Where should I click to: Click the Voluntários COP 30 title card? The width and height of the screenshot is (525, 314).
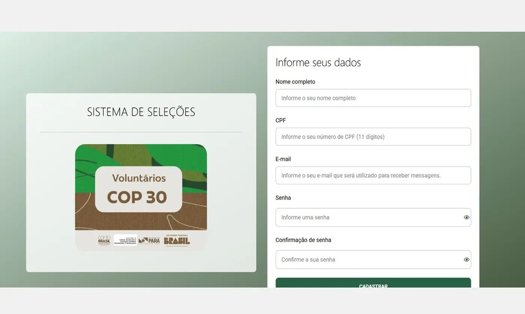click(x=139, y=189)
